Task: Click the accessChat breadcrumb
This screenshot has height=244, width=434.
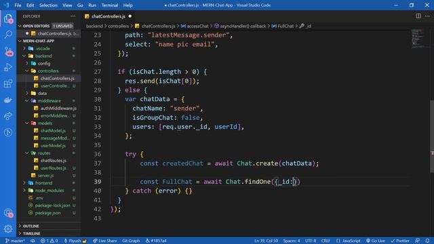Action: (197, 26)
